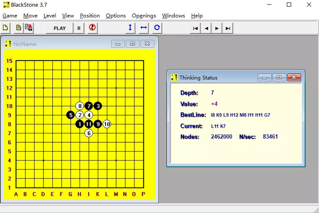Jump to the first move

pyautogui.click(x=195, y=28)
